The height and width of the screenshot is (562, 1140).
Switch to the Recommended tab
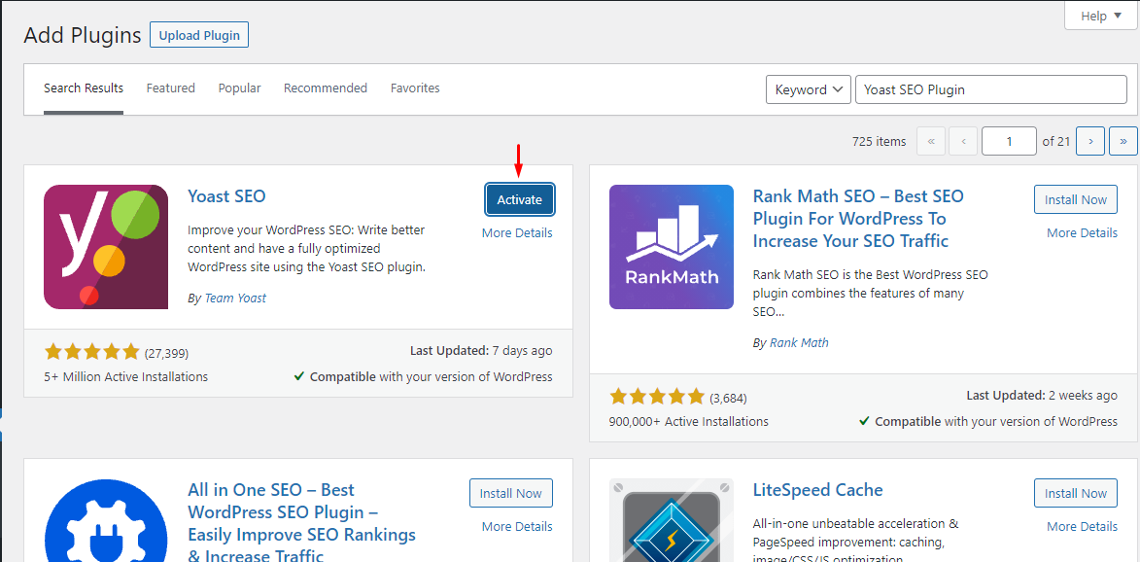coord(325,88)
